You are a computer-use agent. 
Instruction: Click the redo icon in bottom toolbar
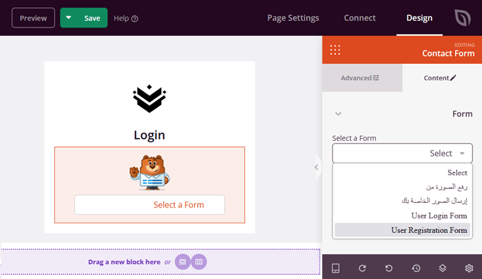tap(363, 267)
